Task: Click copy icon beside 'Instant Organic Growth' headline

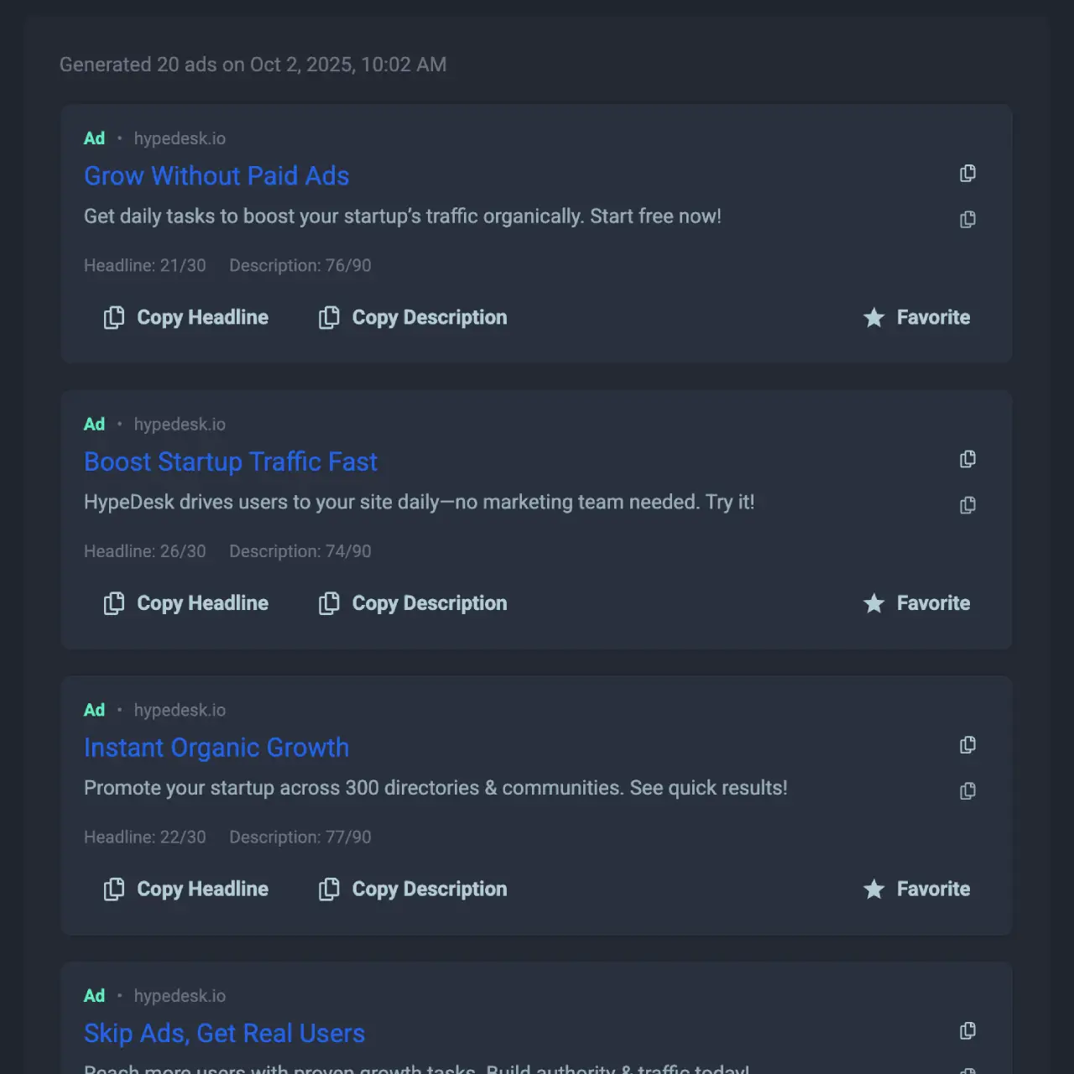Action: point(967,745)
